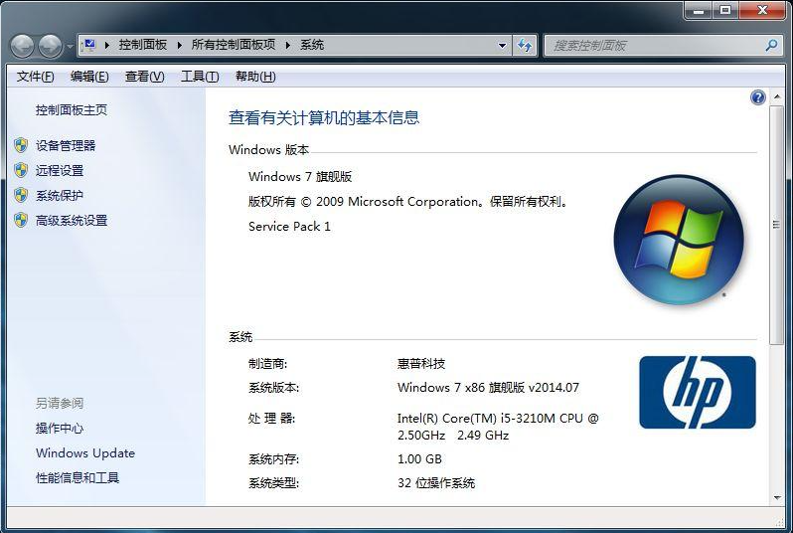Click the shield icon beside 远程设置
793x533 pixels.
click(21, 170)
